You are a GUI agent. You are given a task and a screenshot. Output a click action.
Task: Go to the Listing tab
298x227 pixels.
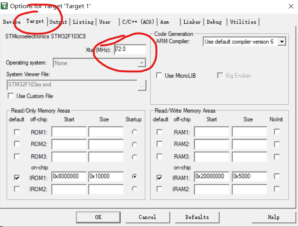83,22
